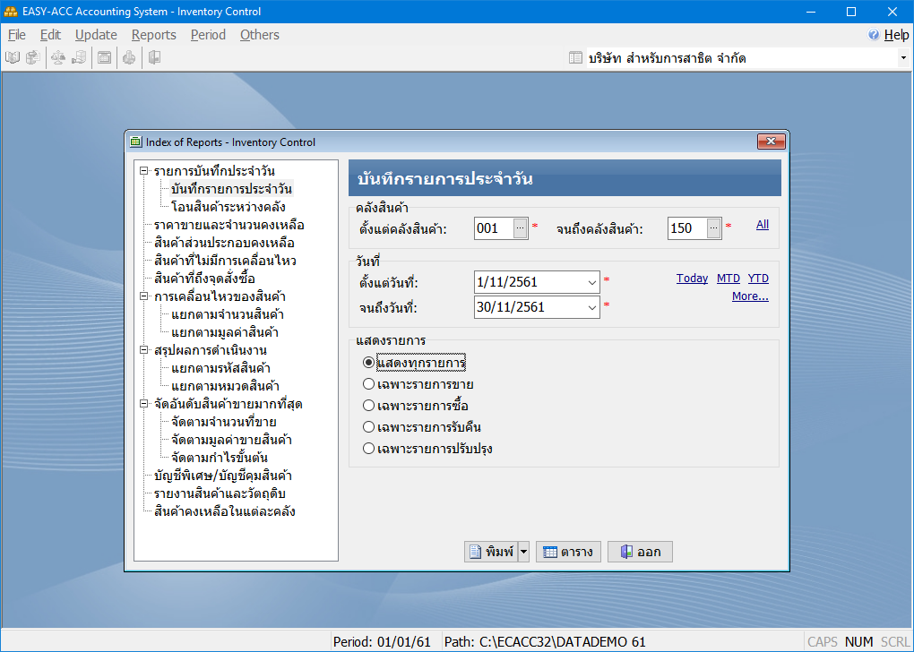Click the open book toolbar icon
The height and width of the screenshot is (652, 914).
13,58
